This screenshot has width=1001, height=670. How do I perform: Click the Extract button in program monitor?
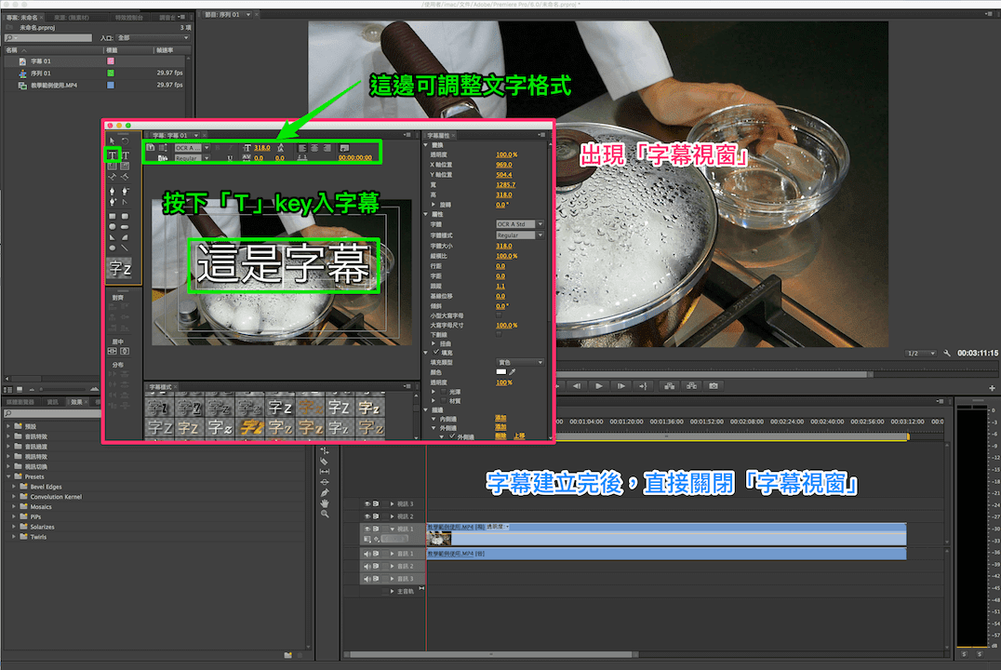(691, 386)
